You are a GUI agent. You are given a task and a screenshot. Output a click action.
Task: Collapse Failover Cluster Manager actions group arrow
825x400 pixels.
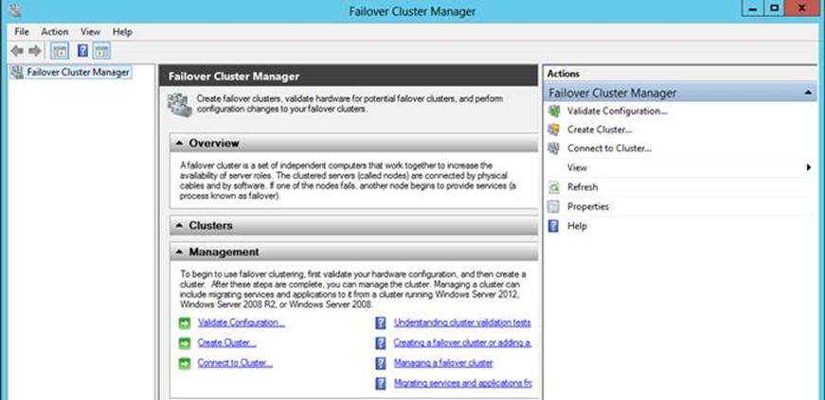[x=808, y=93]
